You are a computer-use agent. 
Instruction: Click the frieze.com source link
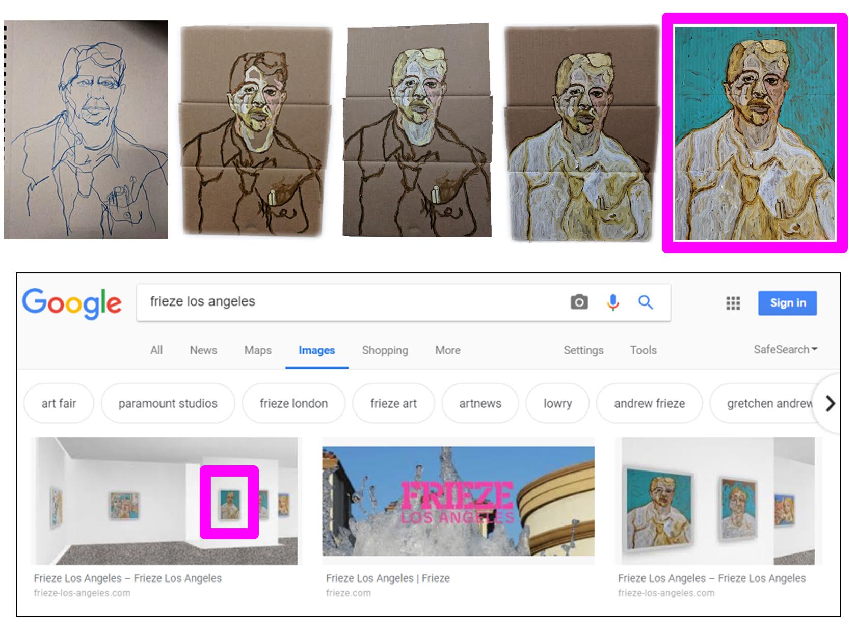349,593
